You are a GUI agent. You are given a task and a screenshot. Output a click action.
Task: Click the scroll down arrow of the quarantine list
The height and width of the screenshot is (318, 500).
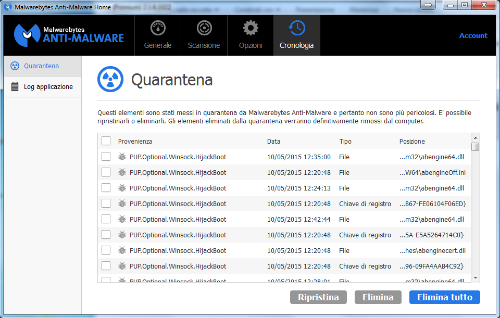point(476,278)
